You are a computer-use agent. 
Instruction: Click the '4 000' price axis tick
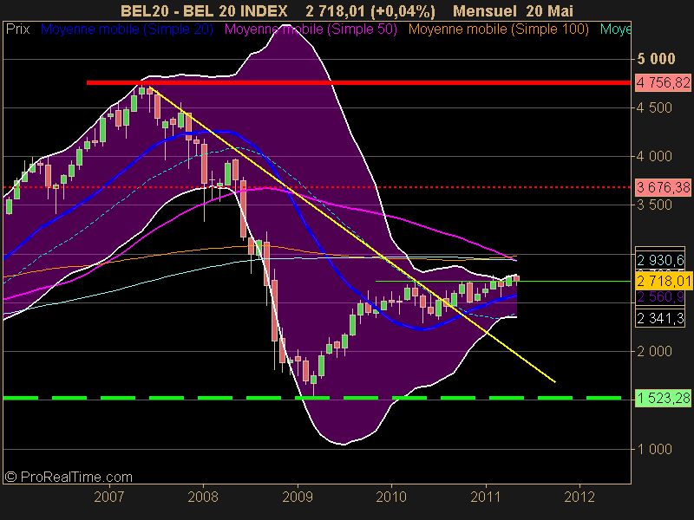click(x=654, y=157)
